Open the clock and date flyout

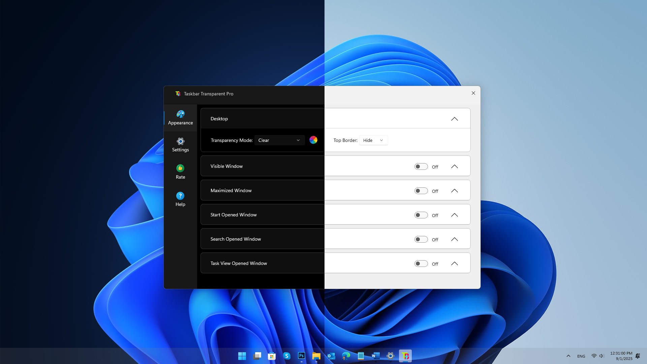(621, 356)
